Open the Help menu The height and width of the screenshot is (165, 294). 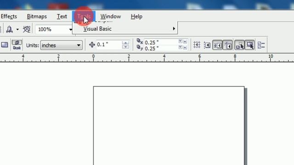click(x=136, y=16)
